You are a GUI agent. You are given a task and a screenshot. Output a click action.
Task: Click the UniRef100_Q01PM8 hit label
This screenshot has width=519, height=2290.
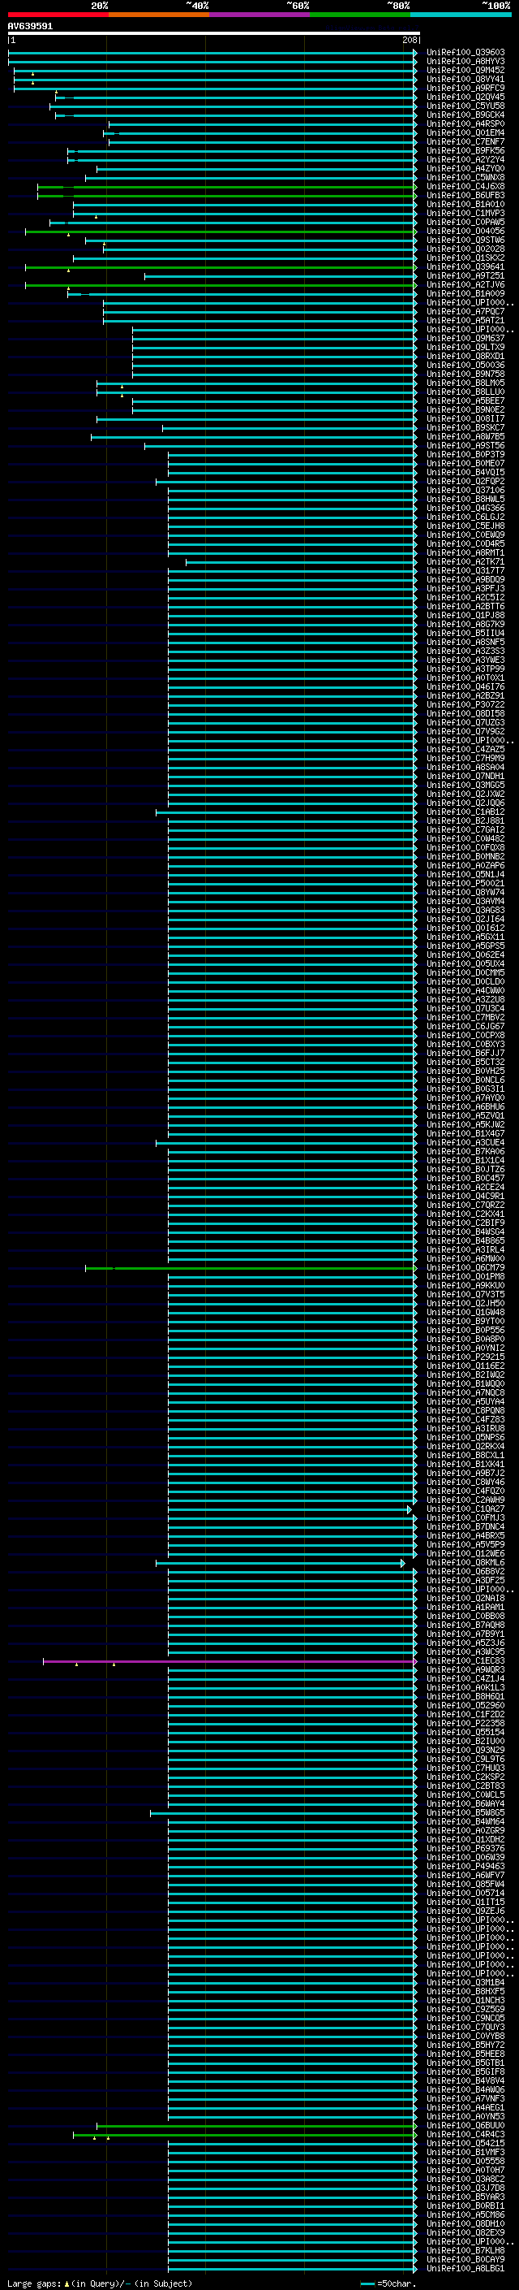coord(465,1276)
